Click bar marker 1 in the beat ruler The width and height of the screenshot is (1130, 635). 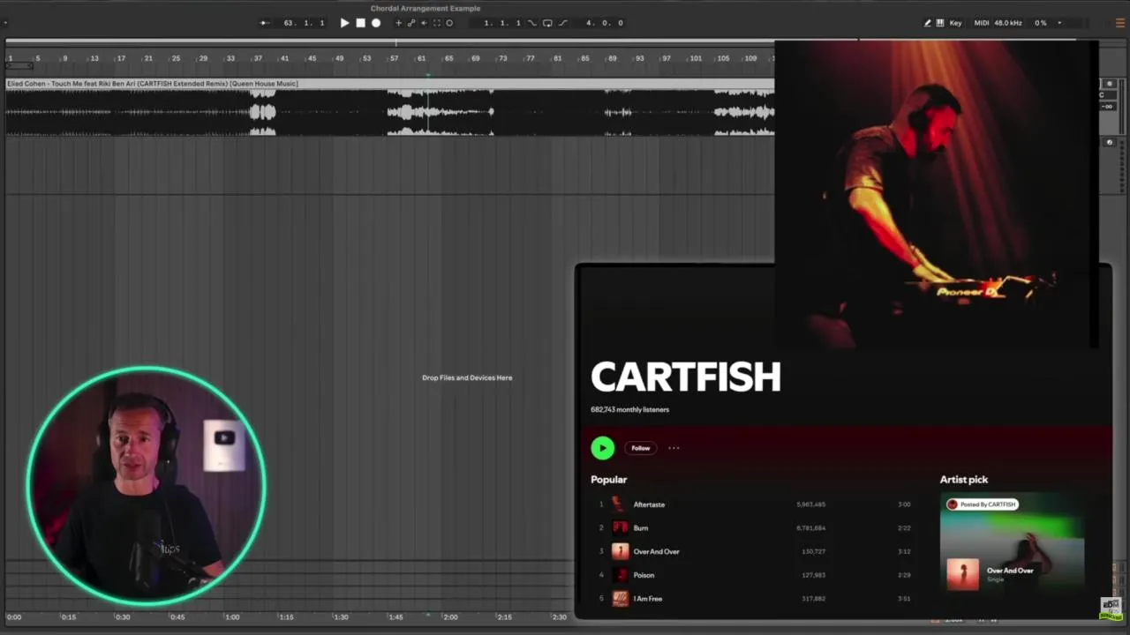click(x=10, y=58)
